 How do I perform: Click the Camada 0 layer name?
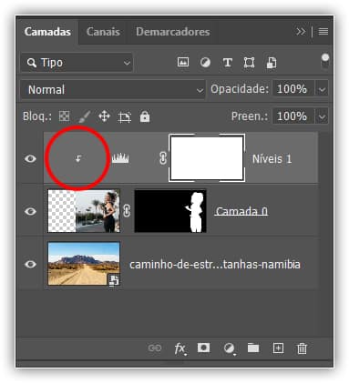(x=241, y=211)
